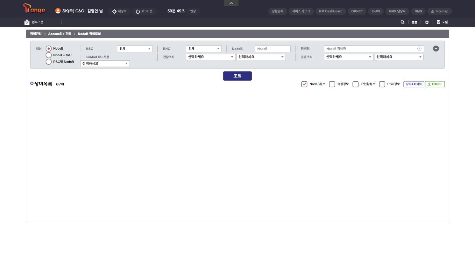
Task: Click the orange user profile avatar
Action: point(58,11)
